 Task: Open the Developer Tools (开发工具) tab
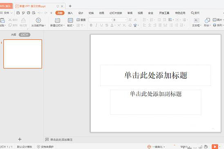coord(164,13)
